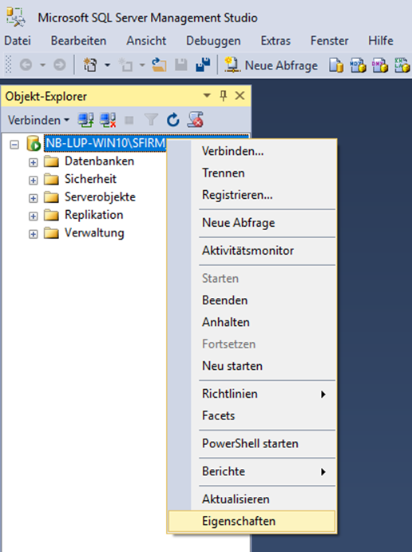Image resolution: width=412 pixels, height=552 pixels.
Task: Open Objekt-Explorer window position dropdown arrow
Action: tap(207, 96)
